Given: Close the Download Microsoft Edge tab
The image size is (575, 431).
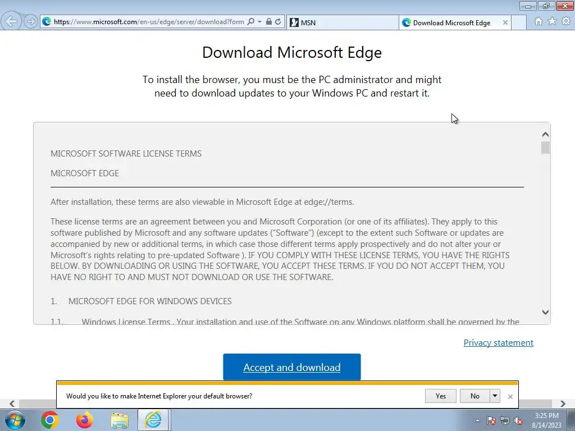Looking at the screenshot, I should pyautogui.click(x=505, y=22).
